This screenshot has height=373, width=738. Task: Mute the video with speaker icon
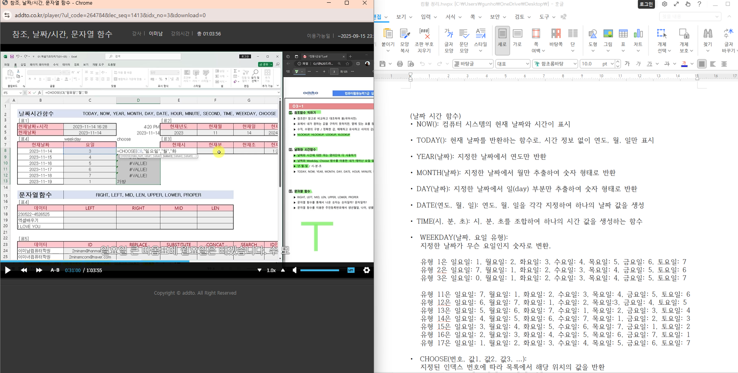point(294,270)
